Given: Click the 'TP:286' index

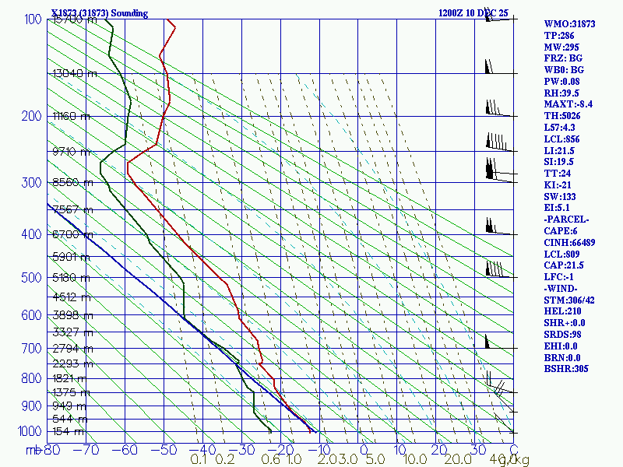Looking at the screenshot, I should (559, 35).
